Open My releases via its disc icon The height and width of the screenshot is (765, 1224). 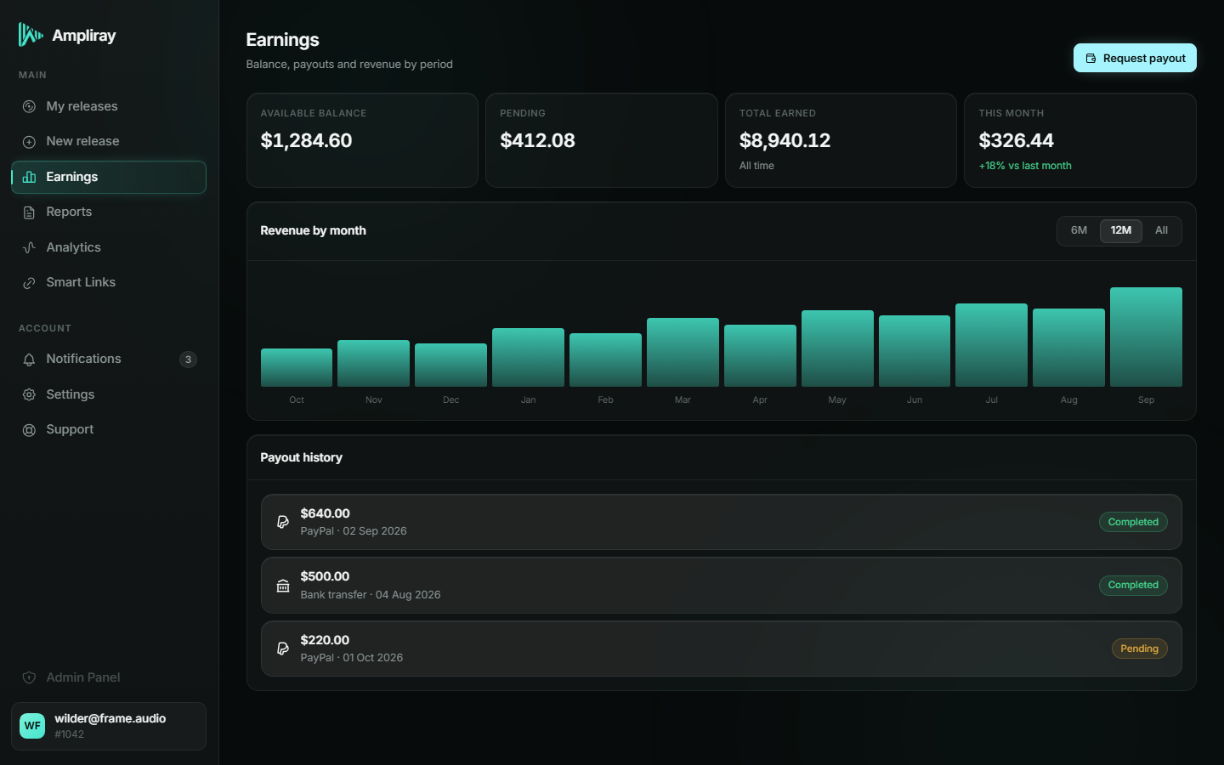click(x=29, y=106)
